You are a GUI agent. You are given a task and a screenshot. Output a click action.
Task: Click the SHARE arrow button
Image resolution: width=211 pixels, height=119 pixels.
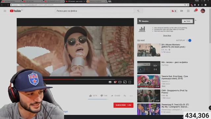point(116,96)
